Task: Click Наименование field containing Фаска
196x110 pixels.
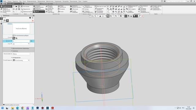Action: pos(21,54)
